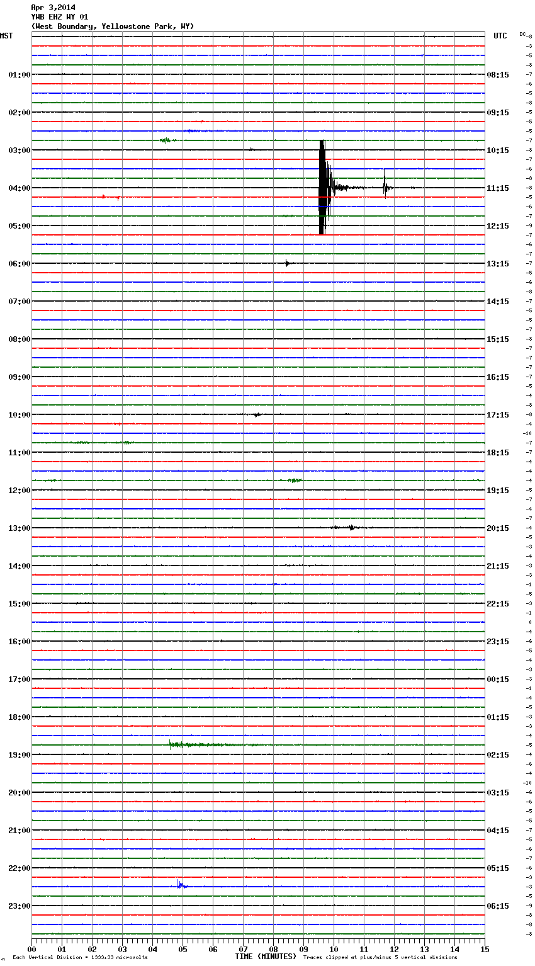This screenshot has width=535, height=966.
Task: Click the bottom minute-axis tick label "08"
Action: 273,949
